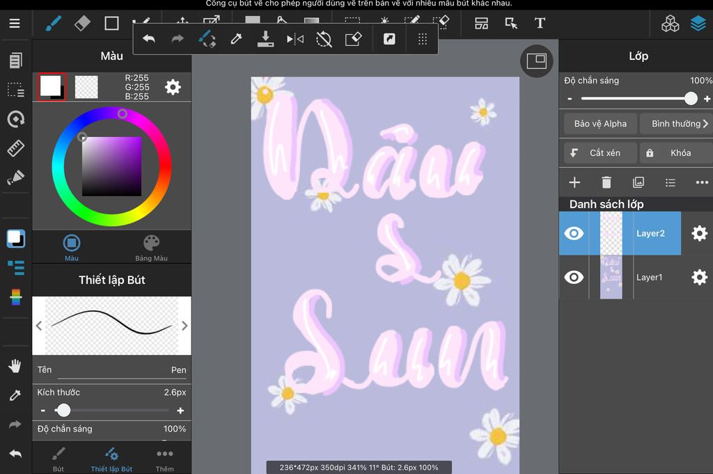
Task: Switch to the Màu tab
Action: pos(72,248)
